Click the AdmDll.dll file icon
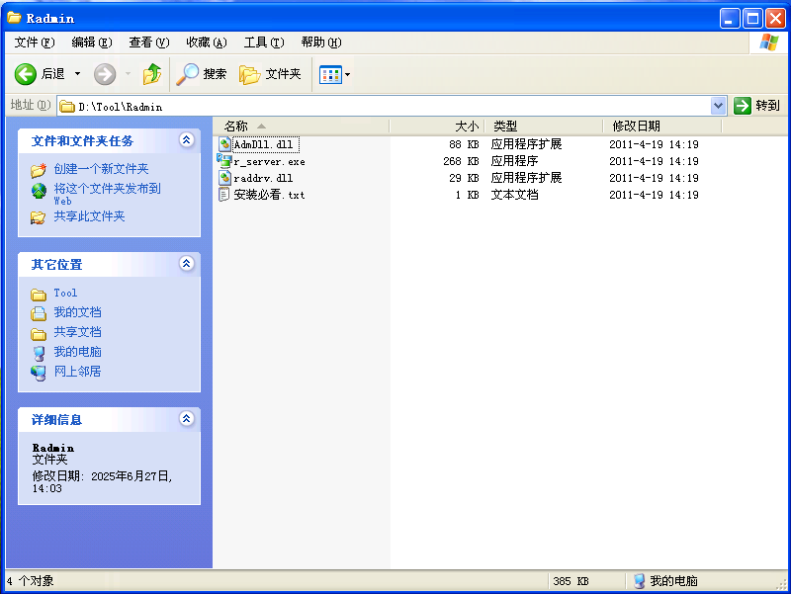This screenshot has height=594, width=791. click(224, 144)
